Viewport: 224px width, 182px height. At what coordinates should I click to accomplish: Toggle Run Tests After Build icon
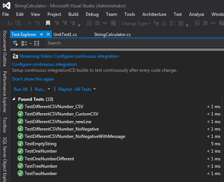[x=15, y=43]
